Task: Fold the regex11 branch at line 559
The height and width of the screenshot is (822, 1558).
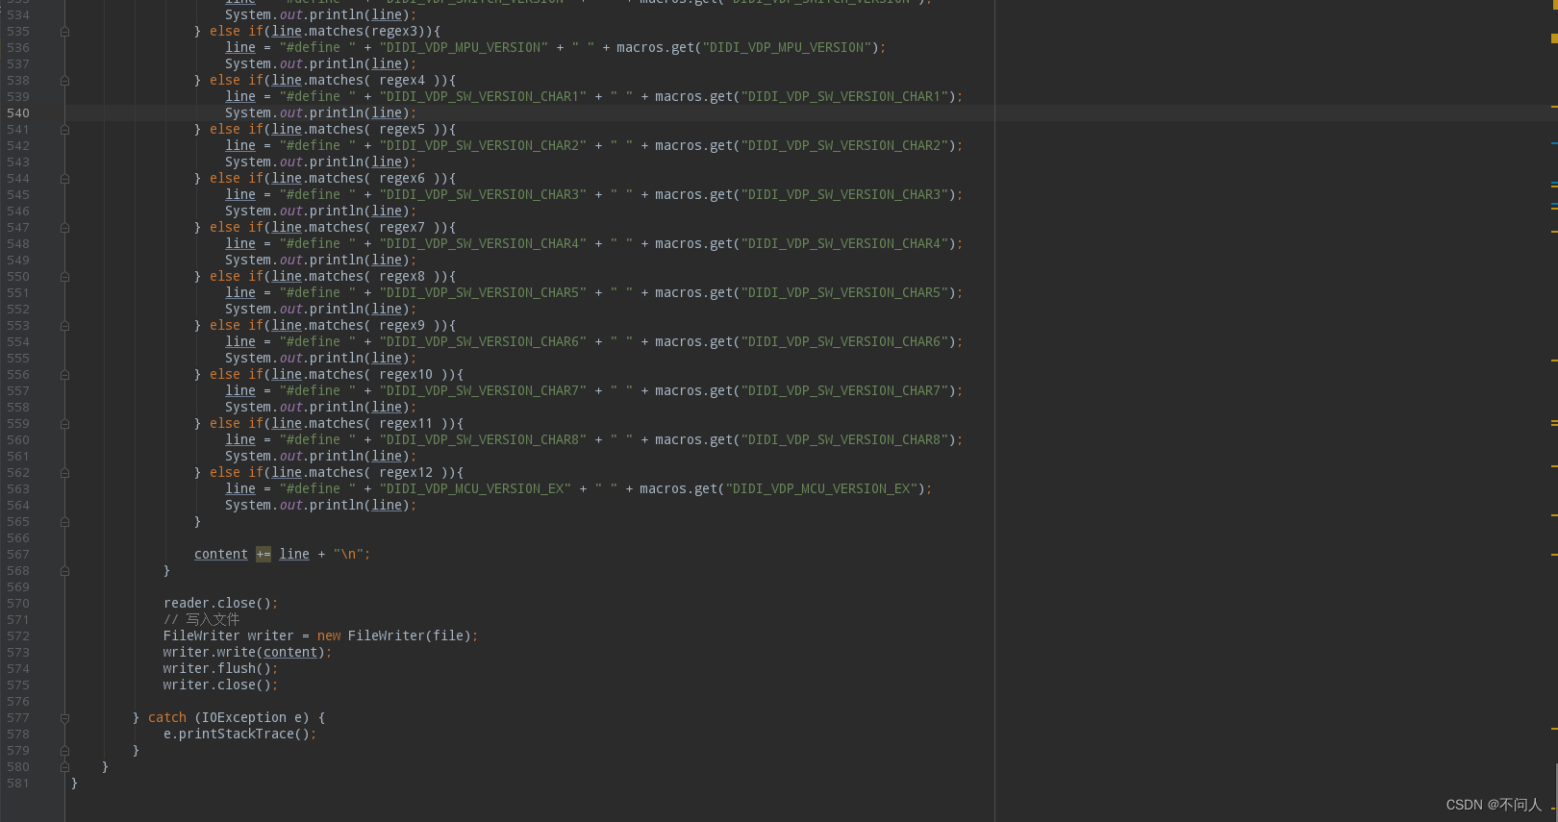Action: 64,424
